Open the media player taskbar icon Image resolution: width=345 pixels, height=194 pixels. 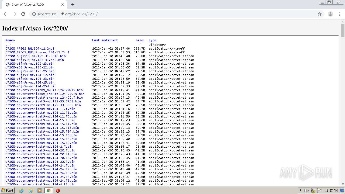click(x=40, y=190)
